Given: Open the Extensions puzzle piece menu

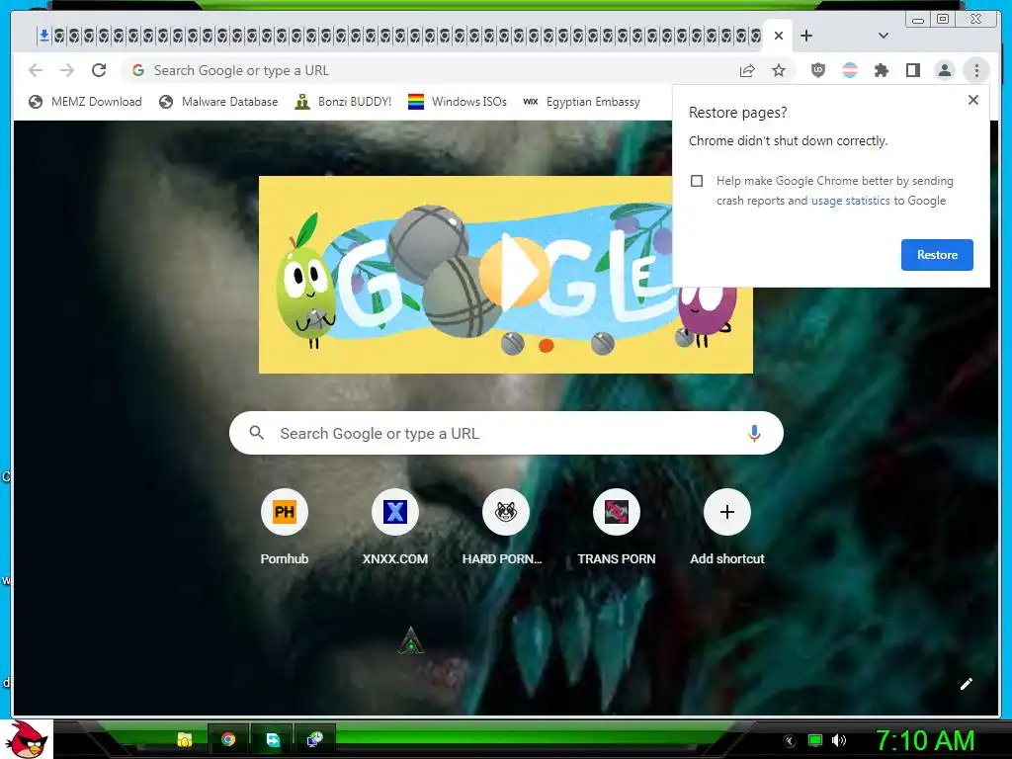Looking at the screenshot, I should coord(881,70).
